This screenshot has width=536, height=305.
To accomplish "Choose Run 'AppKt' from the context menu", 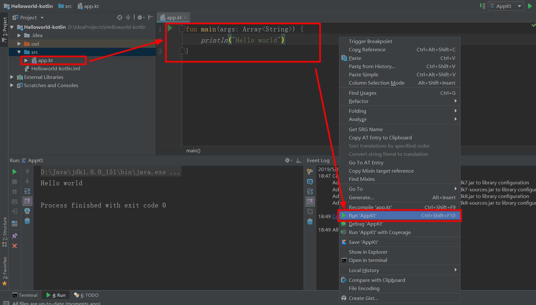I will tap(400, 216).
